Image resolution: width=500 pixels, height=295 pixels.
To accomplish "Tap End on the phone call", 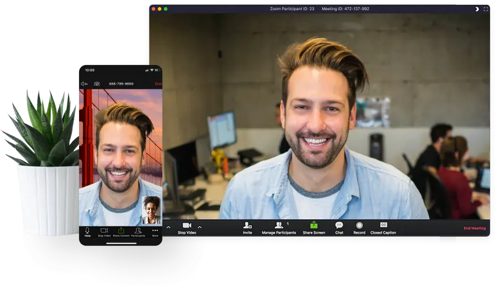I will [158, 83].
